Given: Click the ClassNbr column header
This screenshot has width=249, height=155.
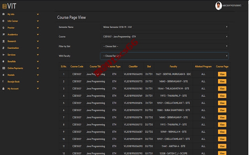Looking at the screenshot, I should click(133, 67).
